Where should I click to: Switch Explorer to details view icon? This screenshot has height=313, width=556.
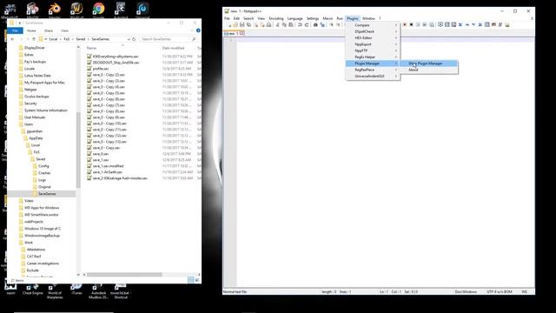pos(191,280)
